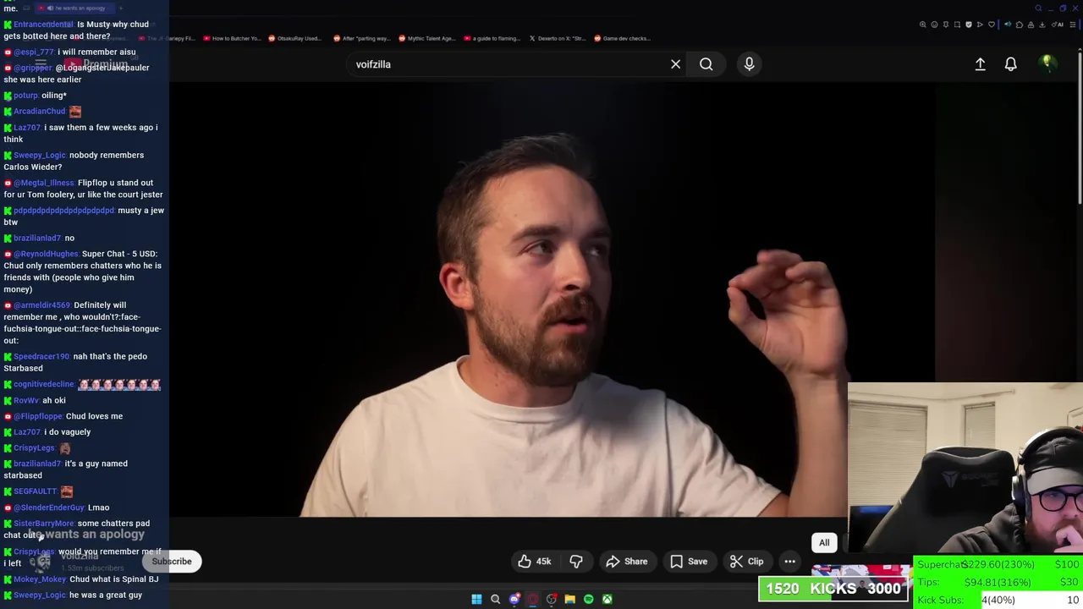Click chat username SisterBarryMore
The image size is (1083, 609).
pos(43,524)
